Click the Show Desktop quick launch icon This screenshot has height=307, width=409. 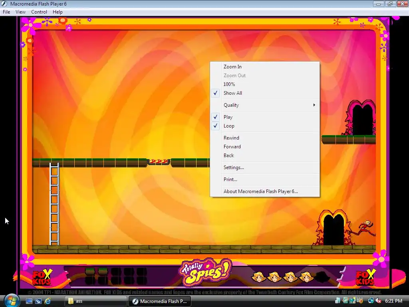coord(29,301)
